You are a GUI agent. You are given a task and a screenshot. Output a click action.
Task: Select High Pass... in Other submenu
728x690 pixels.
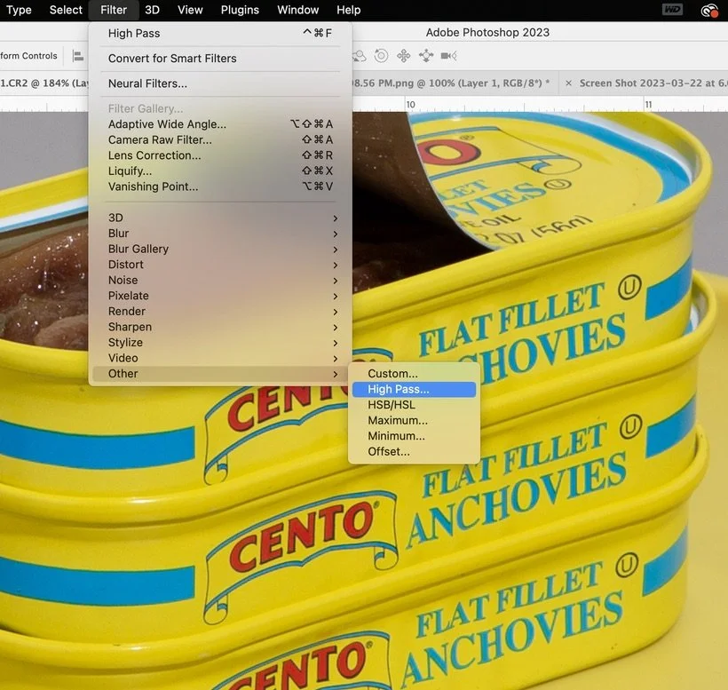coord(414,389)
